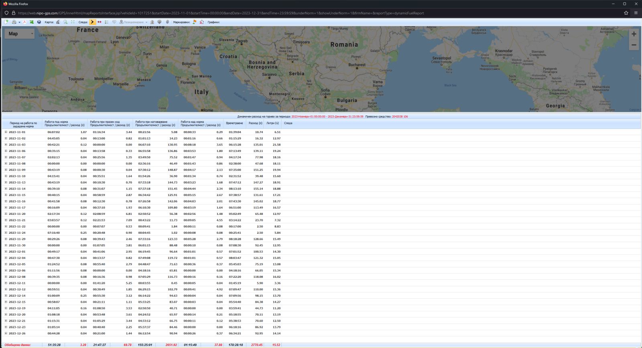Expand the 2023-11-01 row
This screenshot has width=642, height=348.
[6, 132]
